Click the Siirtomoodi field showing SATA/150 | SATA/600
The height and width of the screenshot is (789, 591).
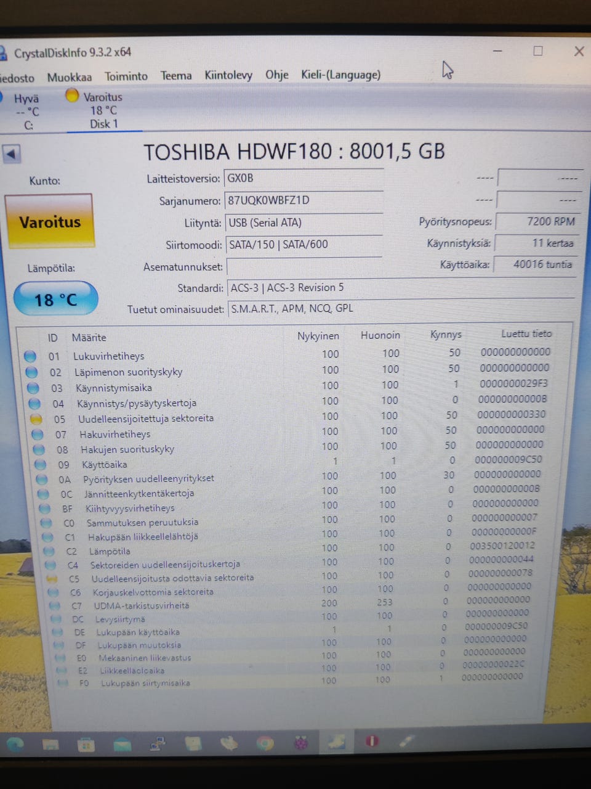pos(304,245)
